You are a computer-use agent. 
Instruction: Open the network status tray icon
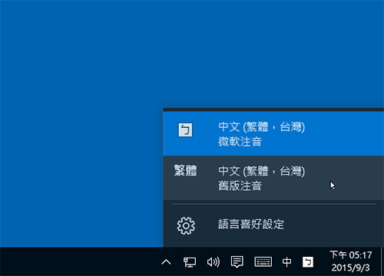click(190, 262)
